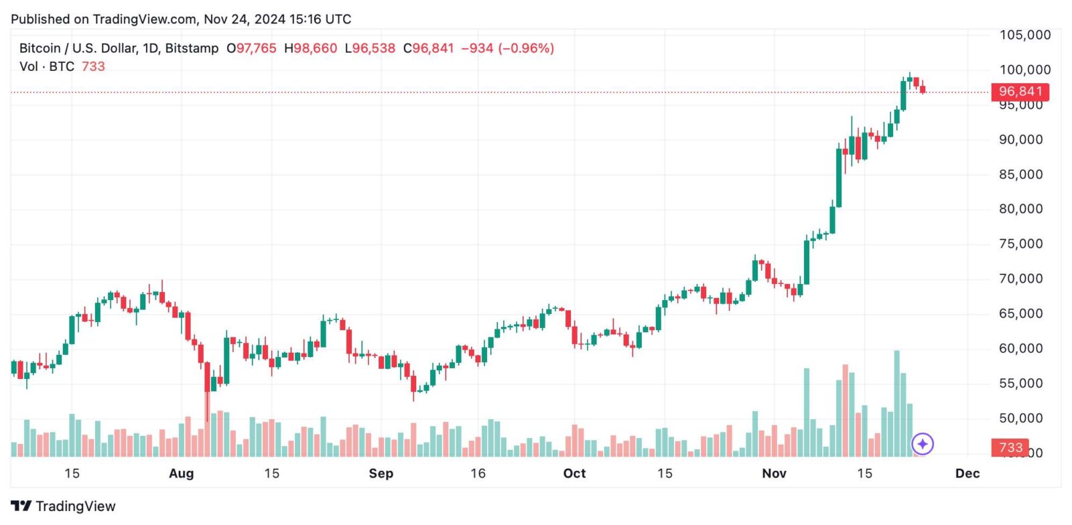Click the Vol · BTC indicator legend
Image resolution: width=1072 pixels, height=525 pixels.
point(47,66)
